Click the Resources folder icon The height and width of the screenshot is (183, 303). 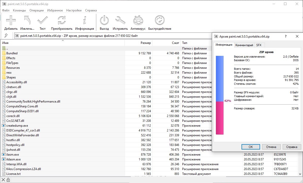[x=4, y=68]
